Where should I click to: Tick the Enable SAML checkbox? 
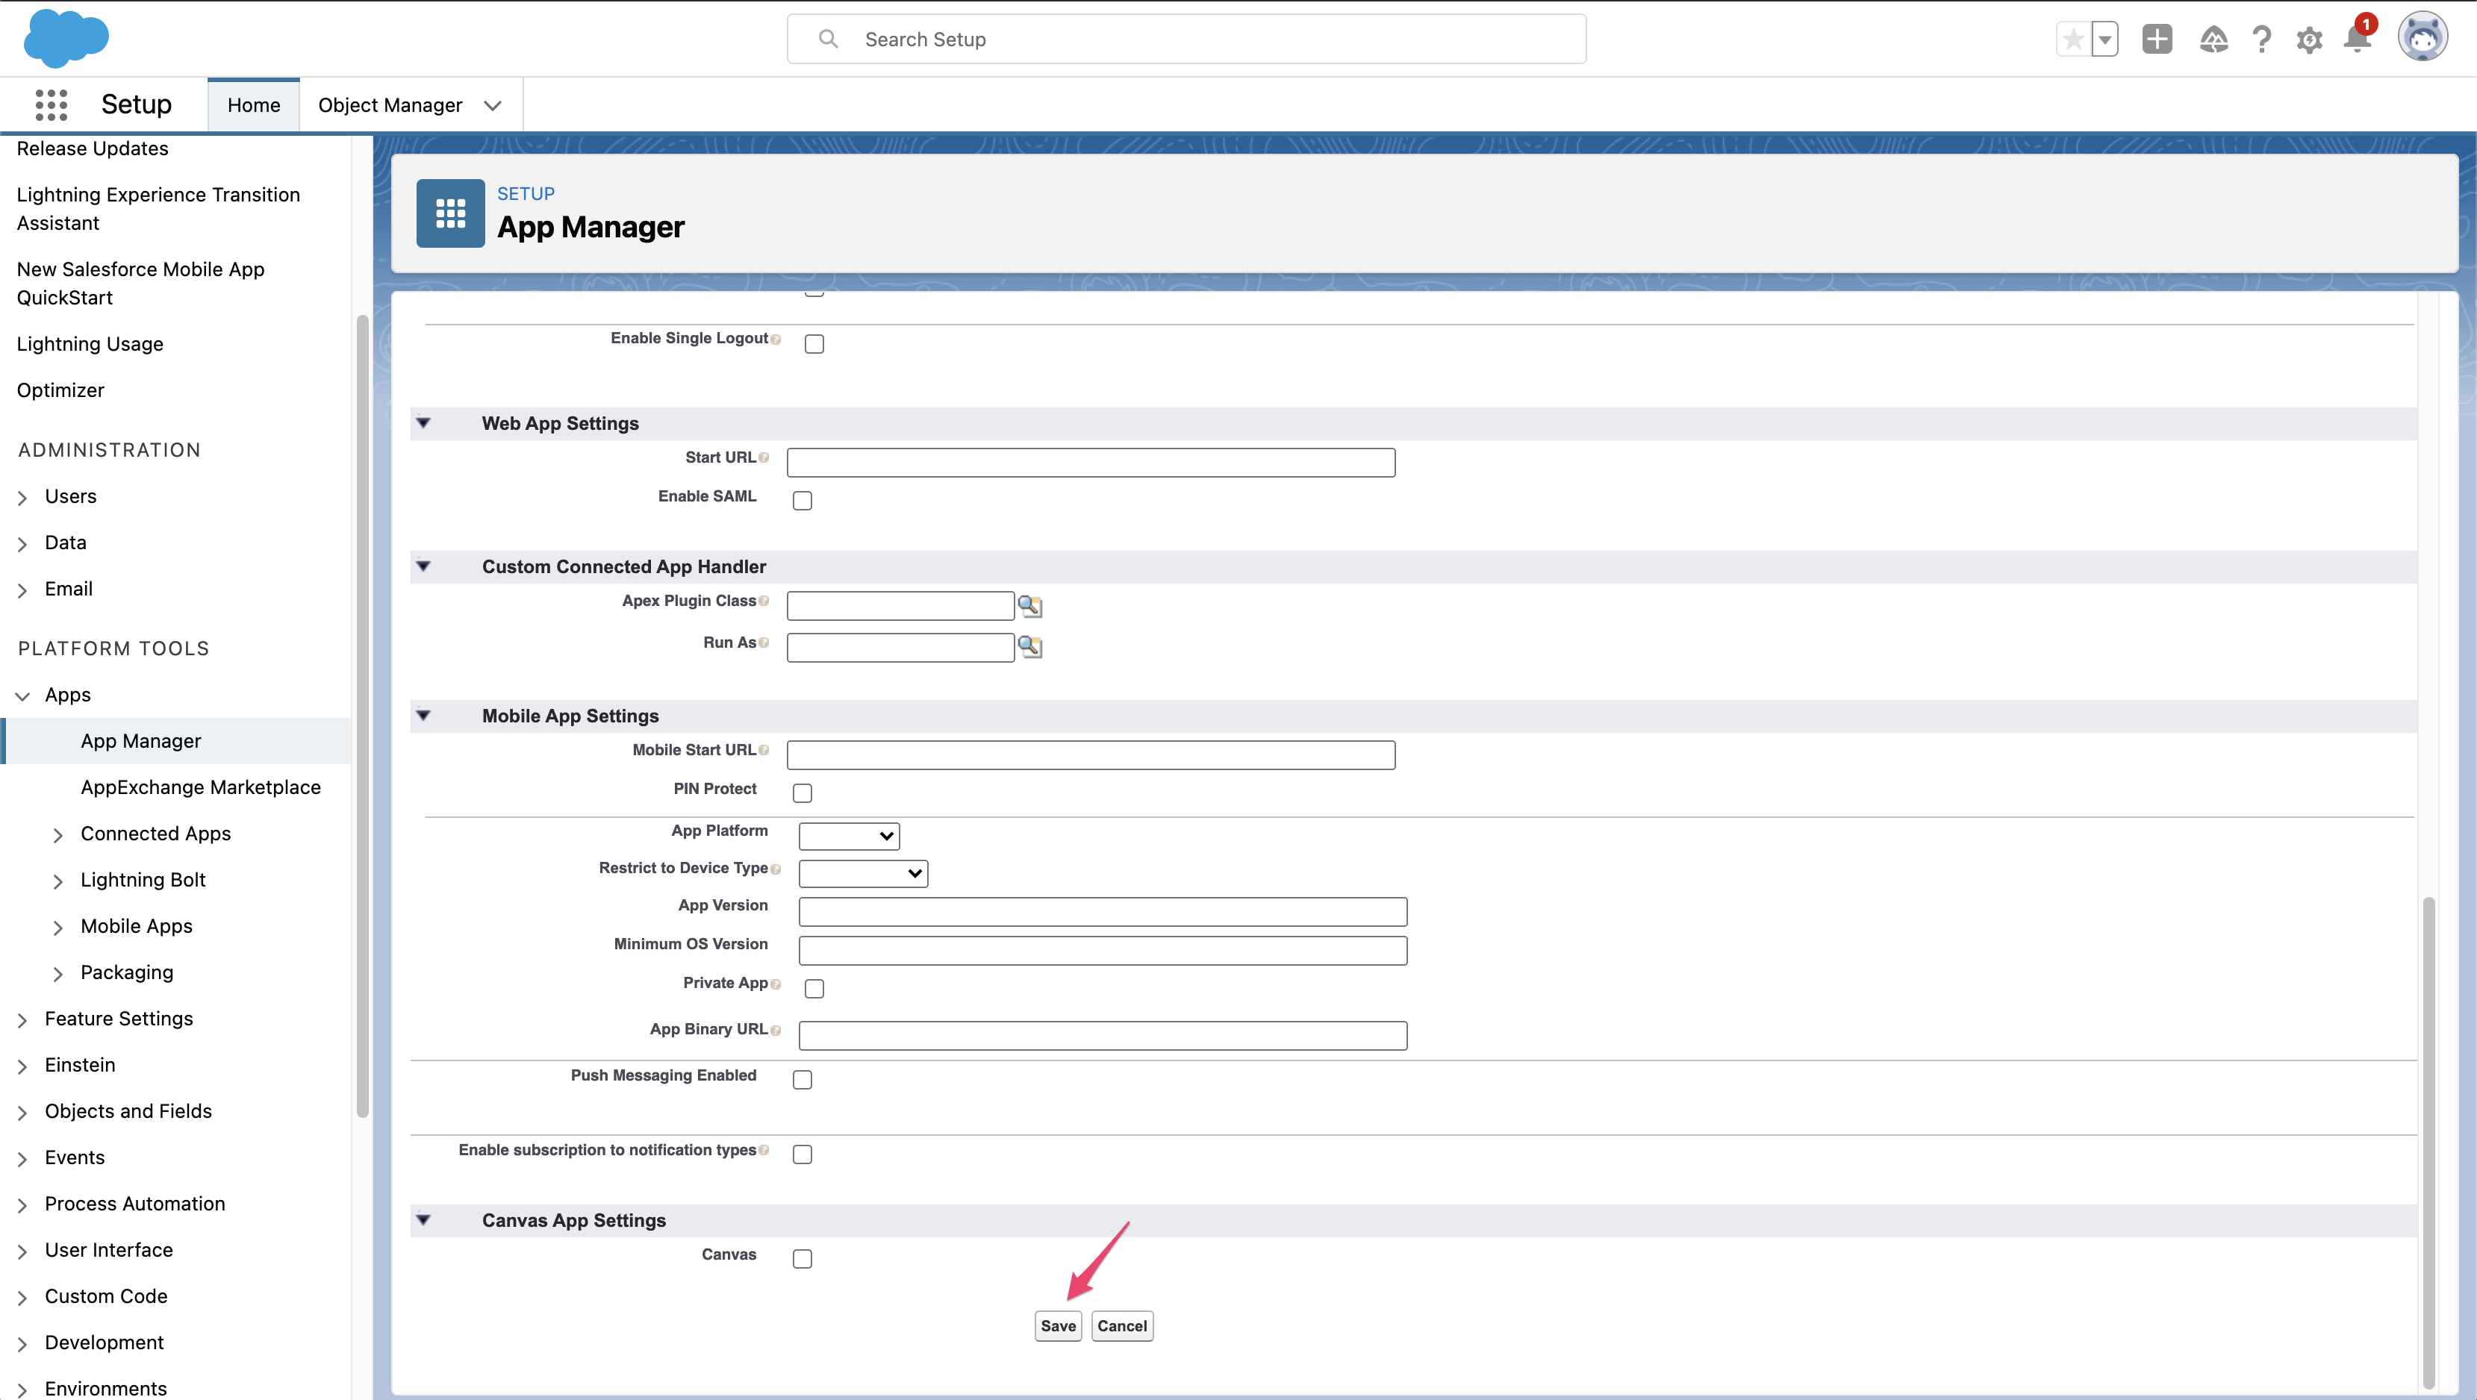coord(802,500)
